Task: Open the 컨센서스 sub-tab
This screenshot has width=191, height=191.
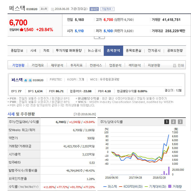Action: pyautogui.click(x=96, y=65)
